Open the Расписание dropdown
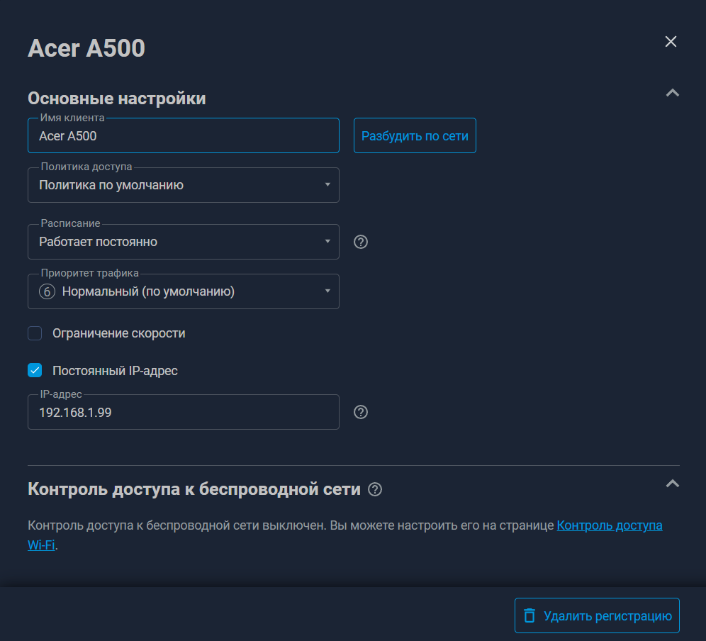The image size is (706, 641). [x=184, y=242]
